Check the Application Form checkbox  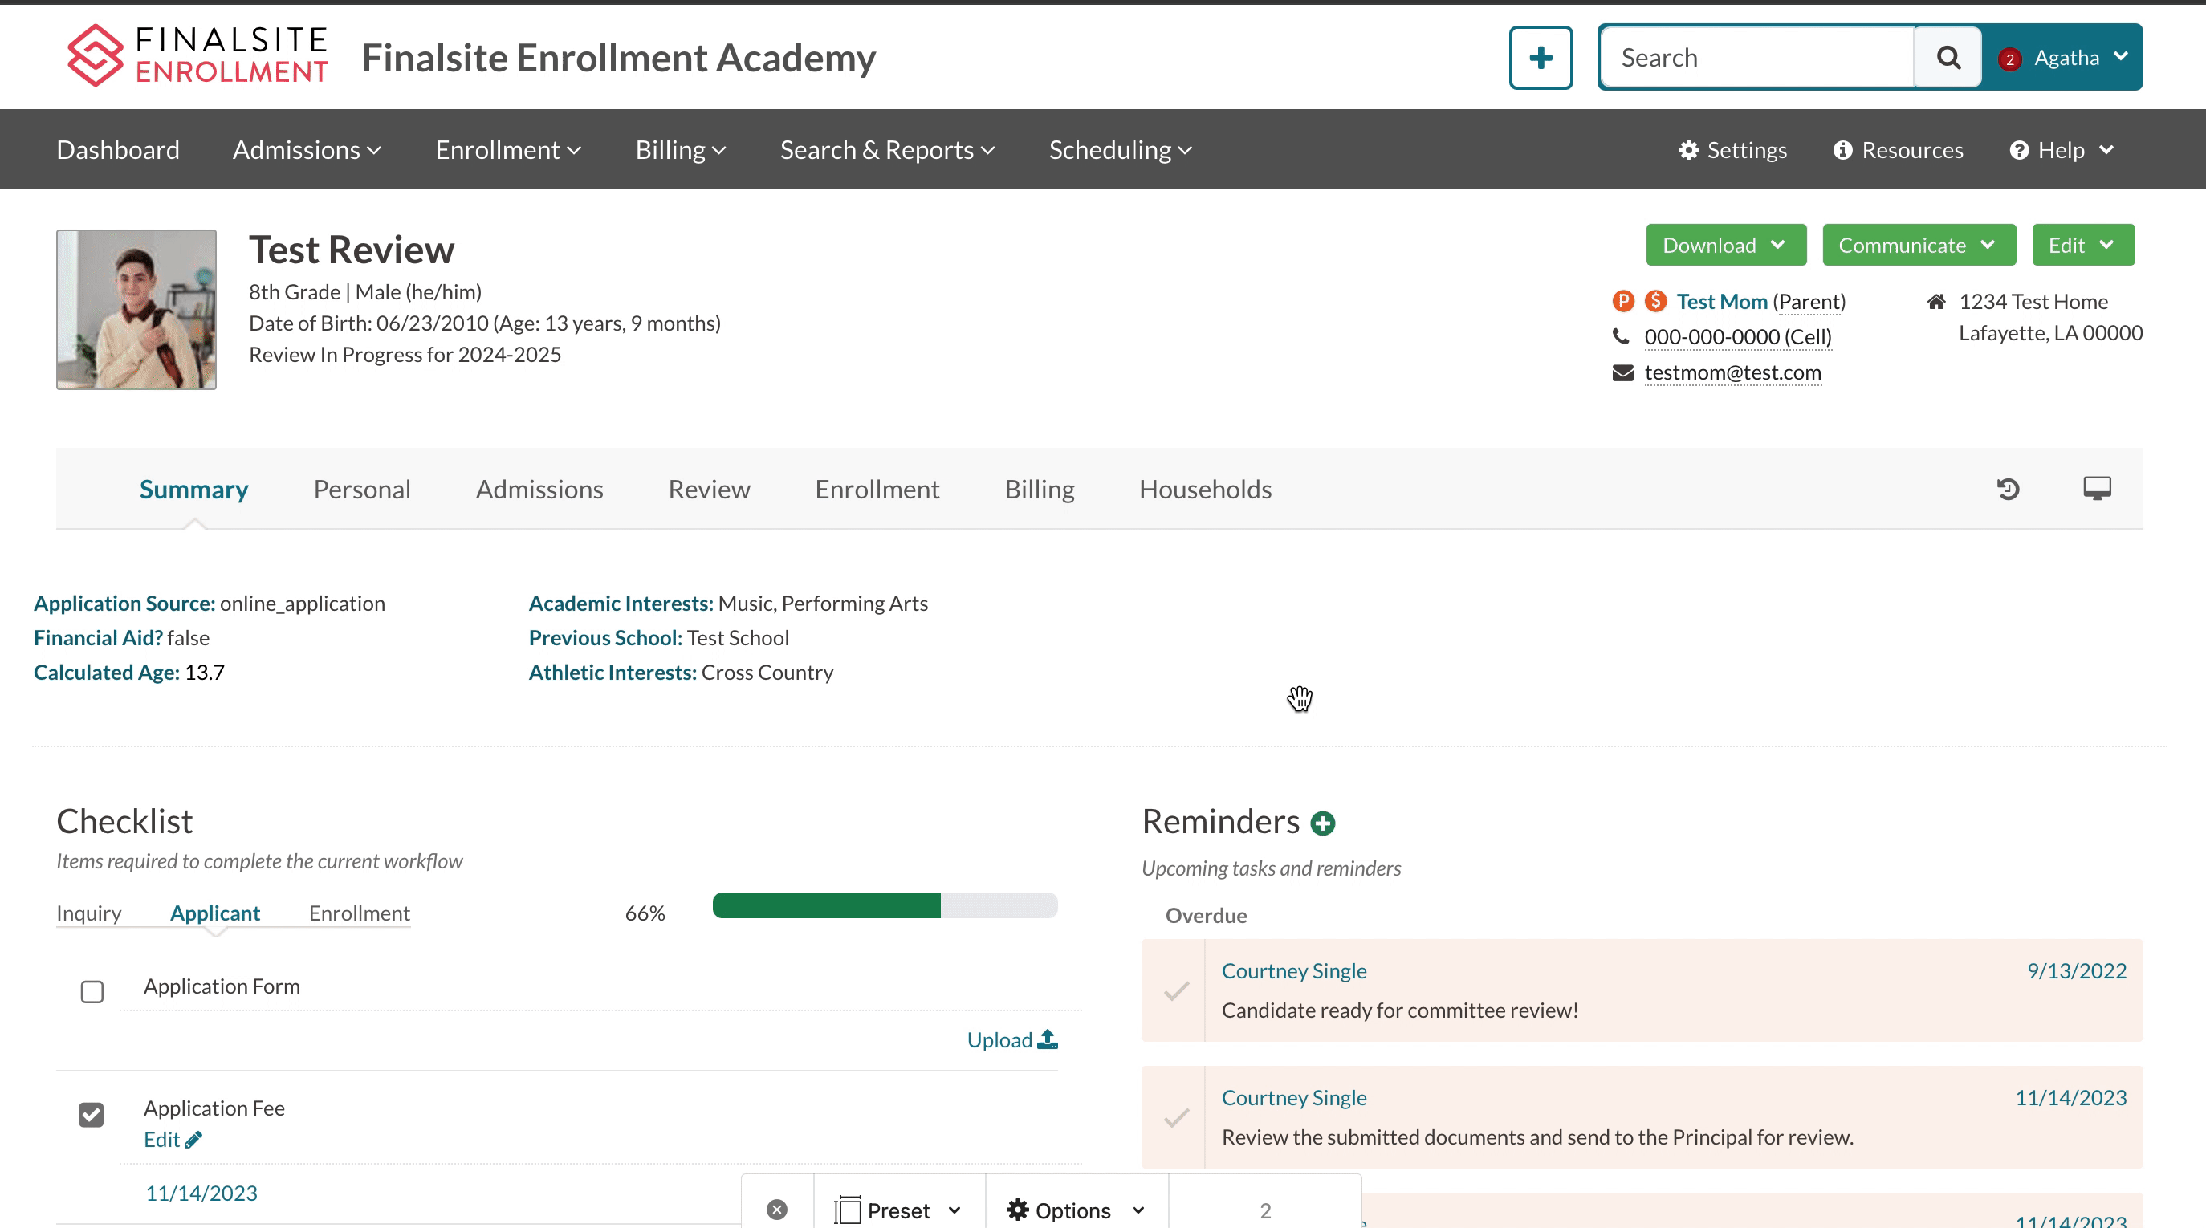tap(92, 990)
